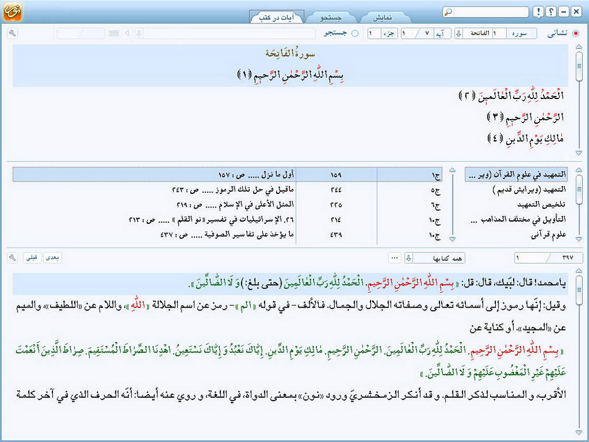Image resolution: width=589 pixels, height=442 pixels.
Task: Click the volume cell ج۶
Action: click(x=409, y=204)
